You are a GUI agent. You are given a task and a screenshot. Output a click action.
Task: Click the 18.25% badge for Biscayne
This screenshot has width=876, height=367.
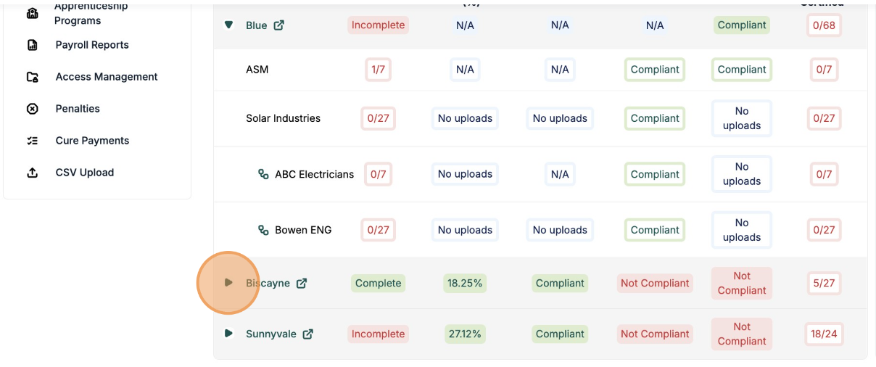tap(465, 284)
